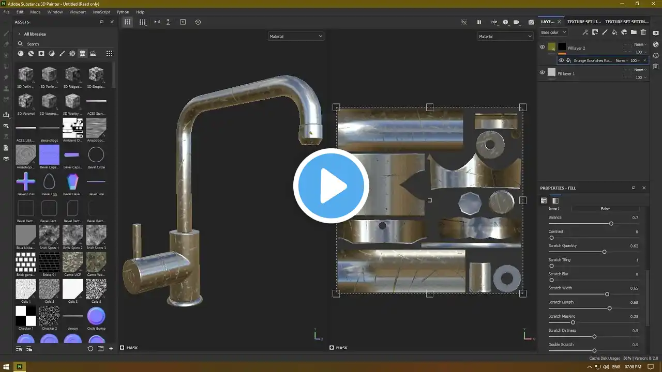Take viewport screenshot with camera icon

click(531, 22)
